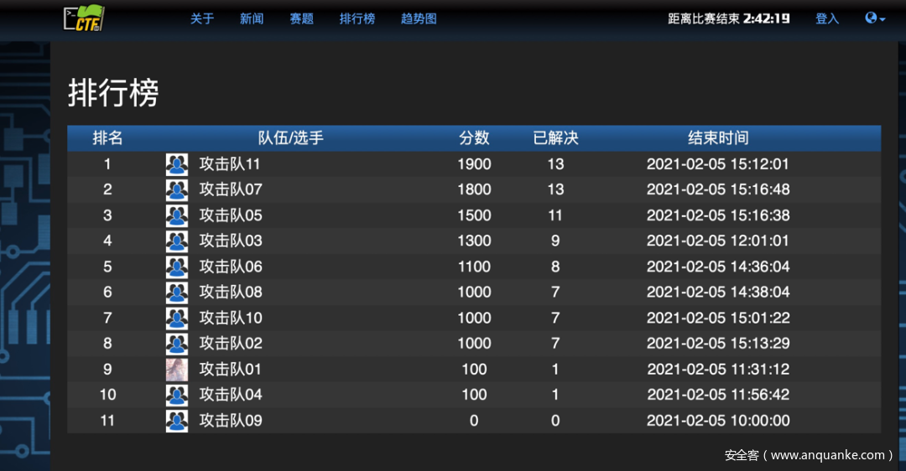Click avatar icon of 攻击队04

[177, 396]
